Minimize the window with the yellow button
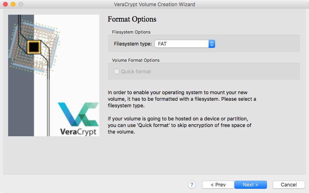 click(x=13, y=4)
